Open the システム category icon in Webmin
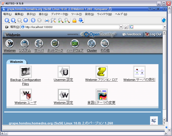The height and width of the screenshot is (136, 172). coord(25,43)
